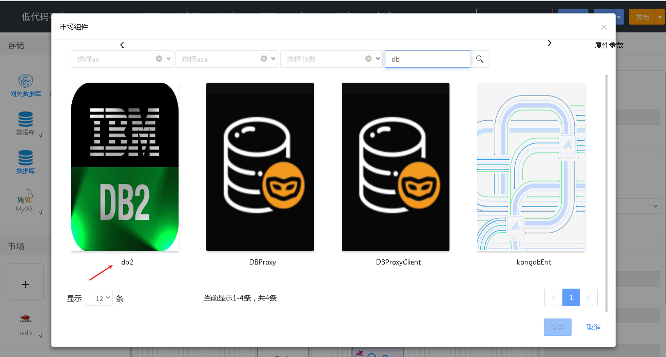Click the magnifier search icon
666x357 pixels.
click(x=480, y=59)
